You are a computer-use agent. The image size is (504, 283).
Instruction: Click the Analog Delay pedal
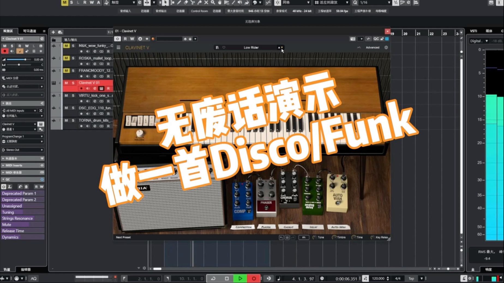pyautogui.click(x=313, y=196)
